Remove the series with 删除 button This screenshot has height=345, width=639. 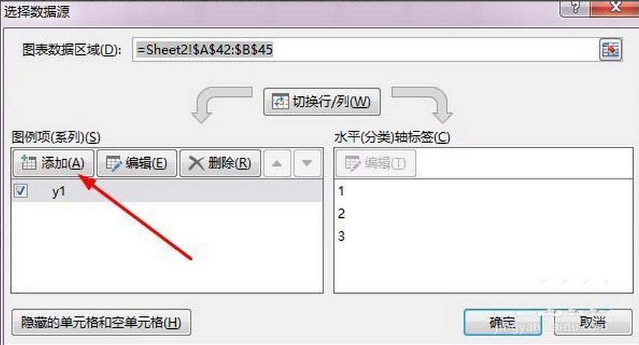tap(220, 164)
